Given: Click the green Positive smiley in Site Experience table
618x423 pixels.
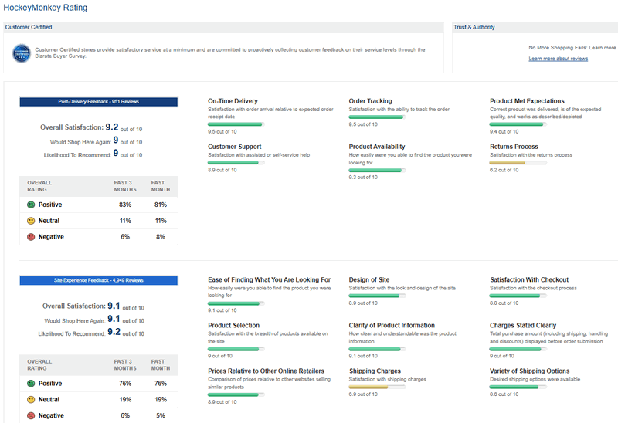Looking at the screenshot, I should [x=31, y=384].
